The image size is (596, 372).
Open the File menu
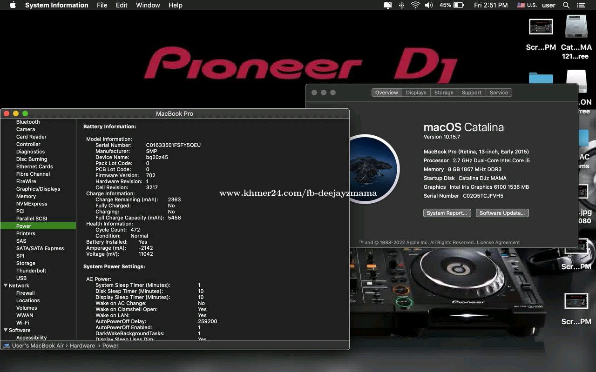(102, 5)
